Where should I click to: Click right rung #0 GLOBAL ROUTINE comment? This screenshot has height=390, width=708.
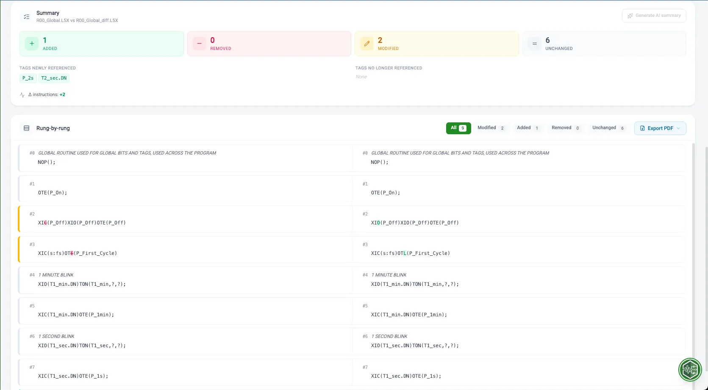click(x=460, y=153)
